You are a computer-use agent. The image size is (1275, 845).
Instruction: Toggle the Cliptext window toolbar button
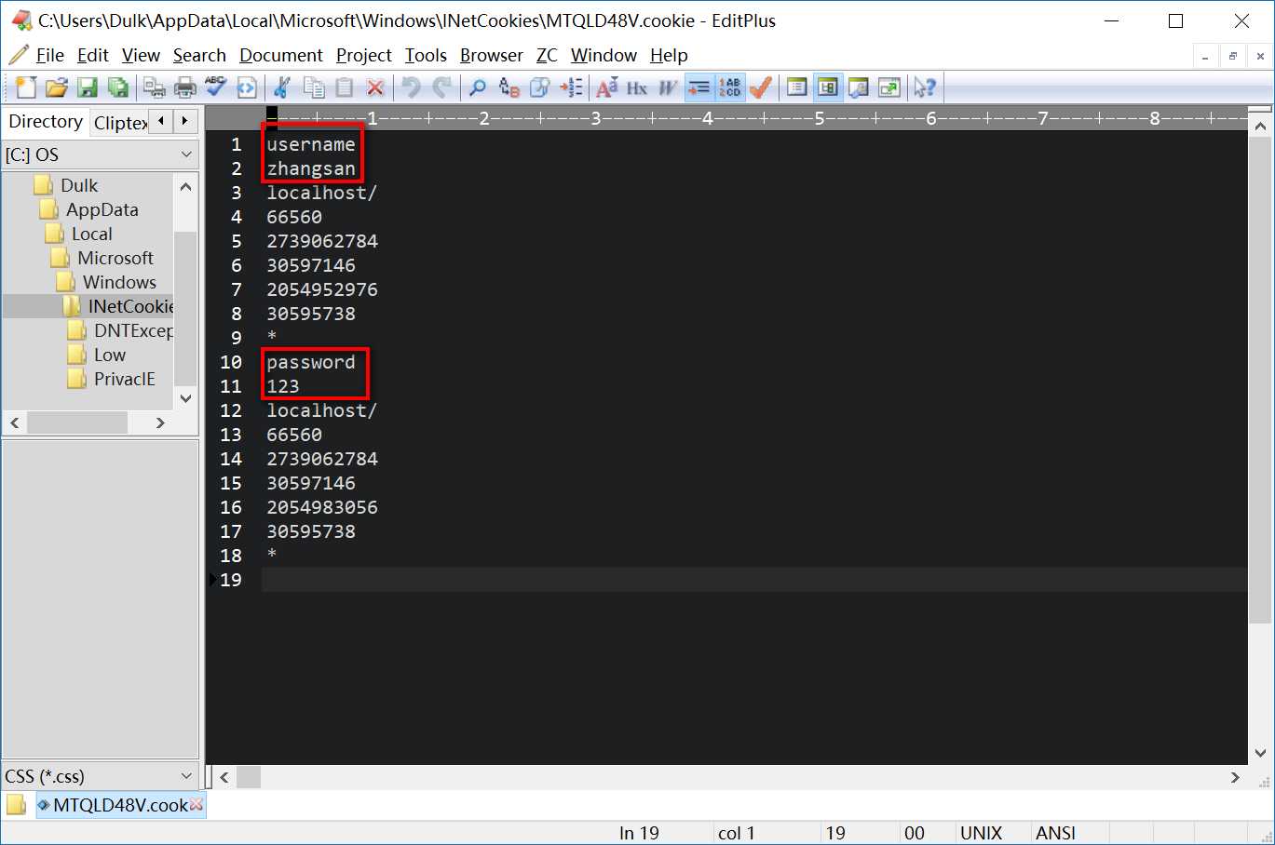[797, 87]
